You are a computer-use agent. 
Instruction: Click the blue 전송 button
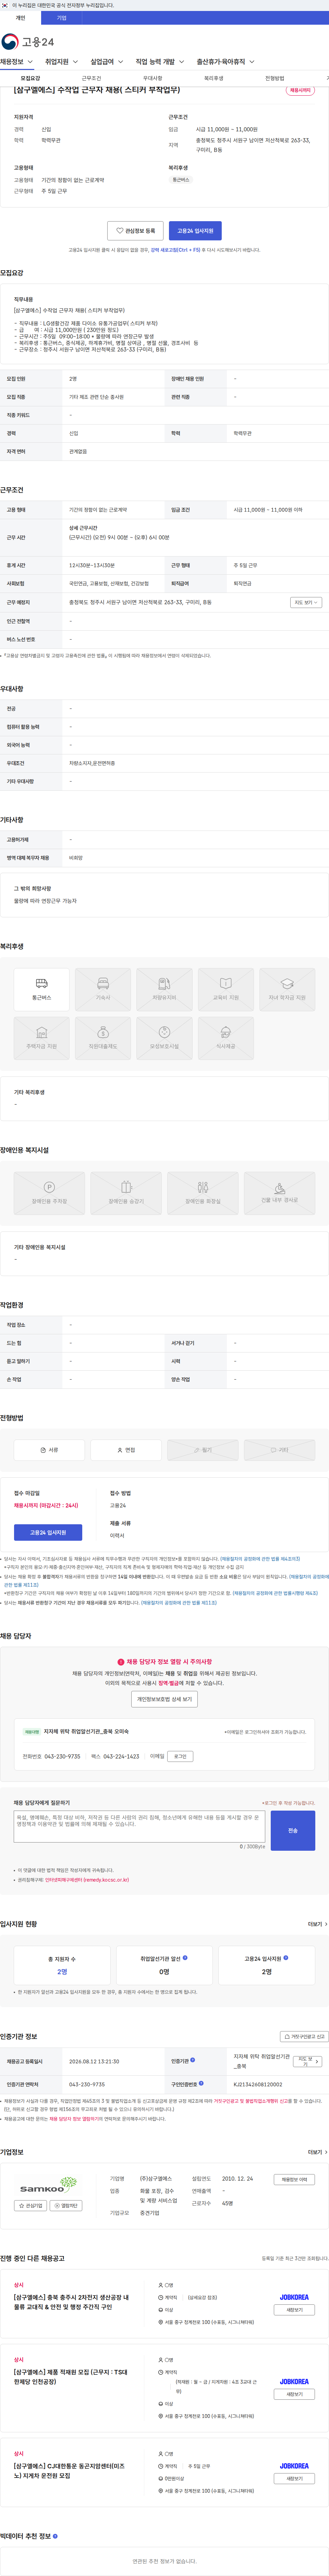(293, 1830)
